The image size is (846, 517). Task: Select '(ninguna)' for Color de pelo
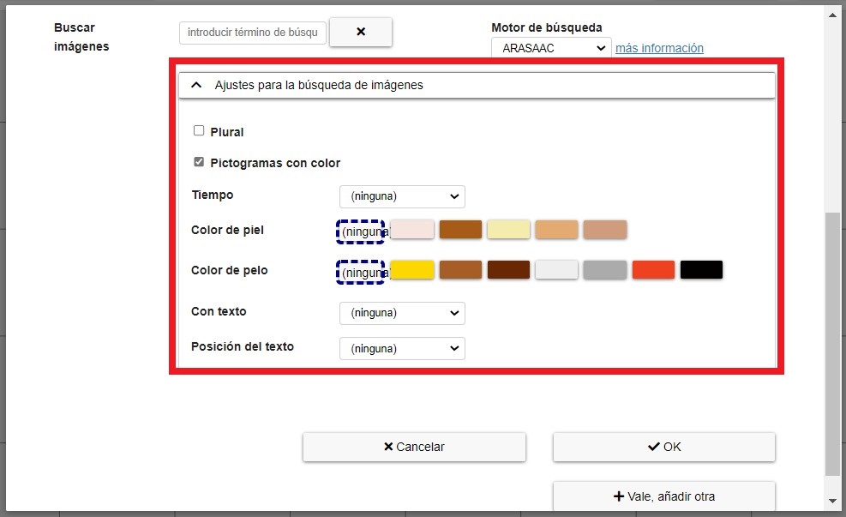(x=360, y=270)
